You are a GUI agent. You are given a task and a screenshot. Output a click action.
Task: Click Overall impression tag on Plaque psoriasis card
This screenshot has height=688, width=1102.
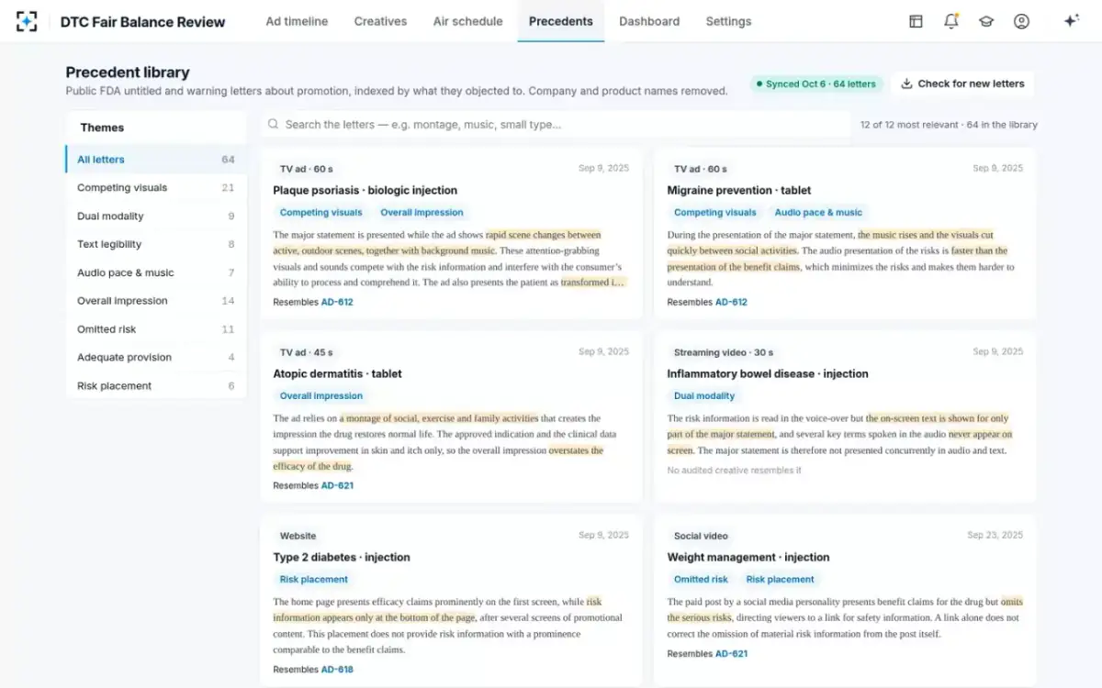(422, 212)
